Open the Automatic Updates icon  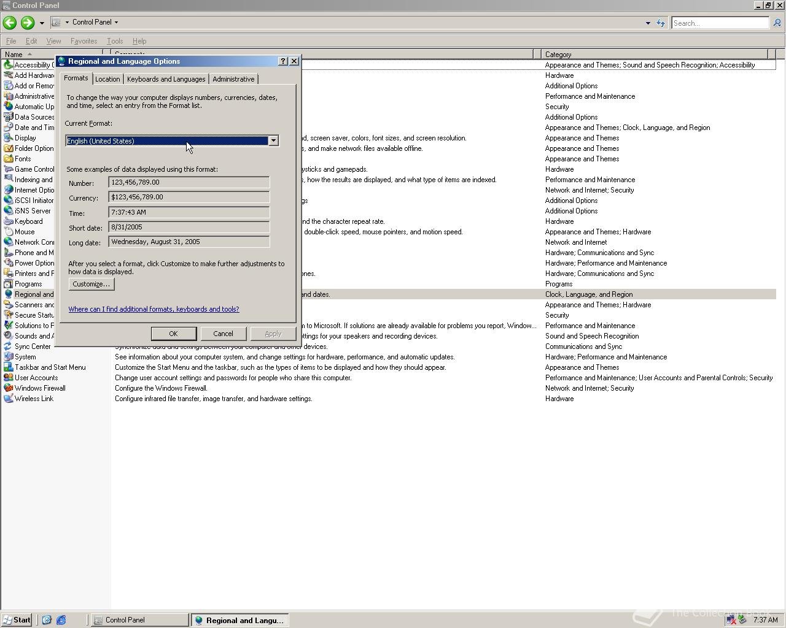point(9,107)
